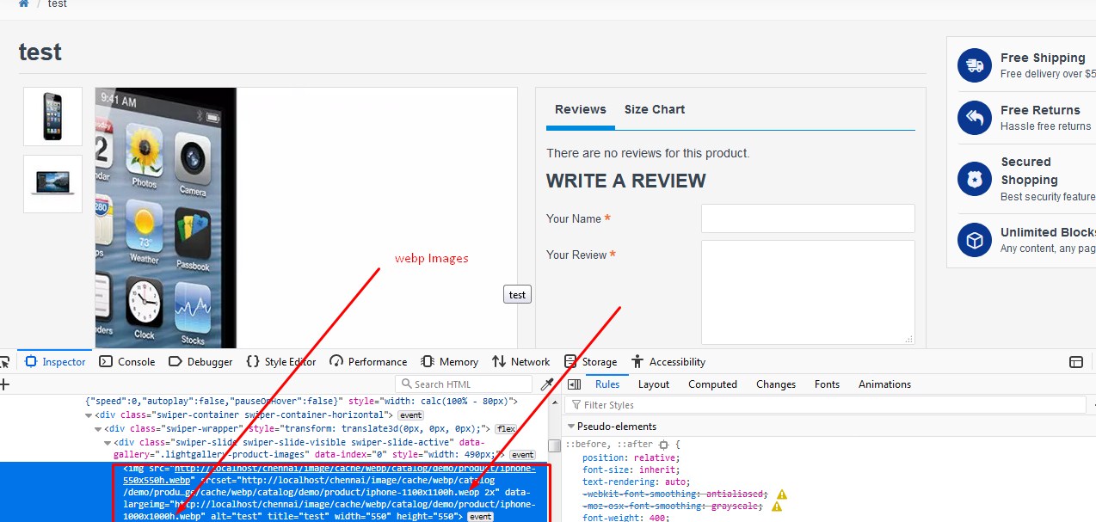
Task: Collapse the swiper-slide div node
Action: 108,442
